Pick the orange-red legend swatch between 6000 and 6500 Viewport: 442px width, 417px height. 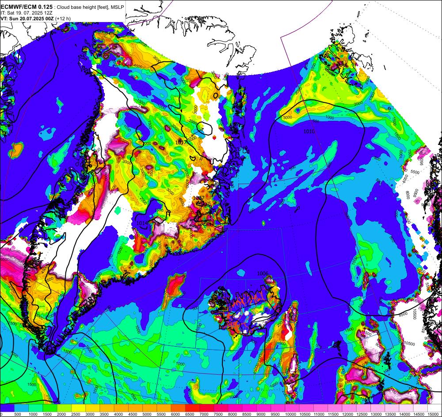pyautogui.click(x=178, y=408)
